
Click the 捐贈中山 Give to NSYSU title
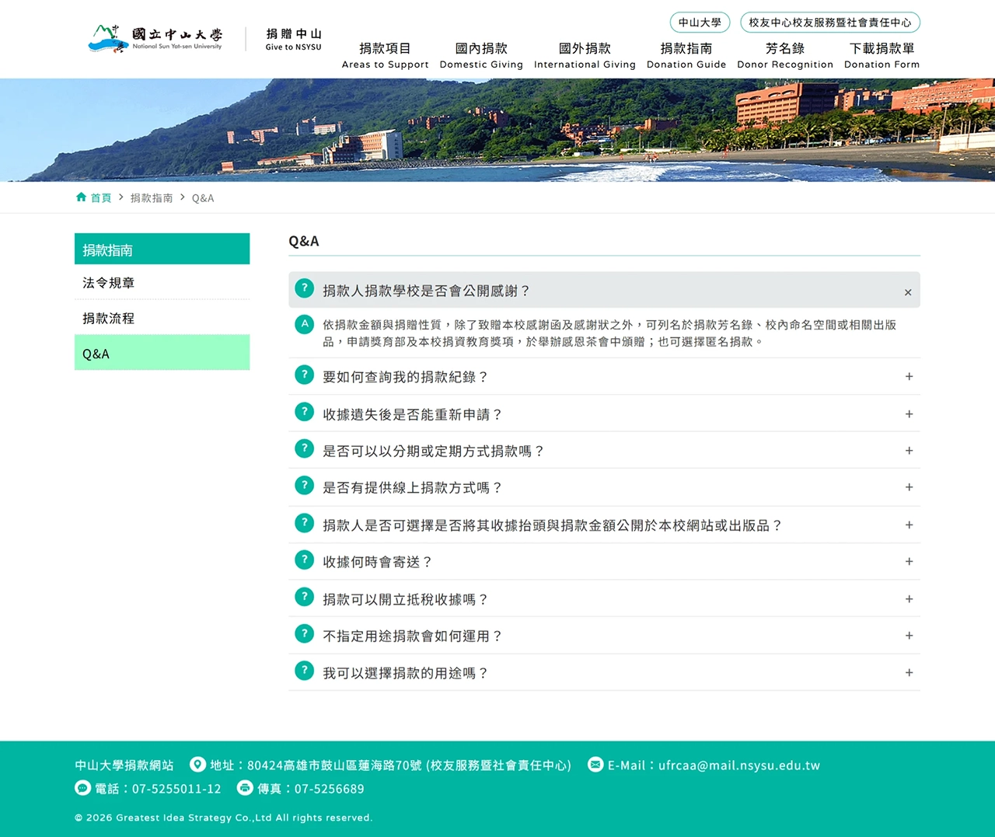coord(294,39)
